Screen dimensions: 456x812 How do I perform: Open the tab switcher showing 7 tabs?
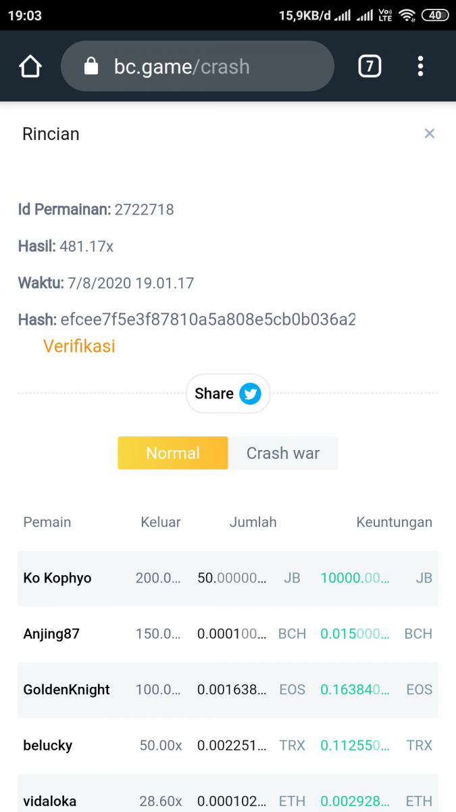[x=369, y=66]
